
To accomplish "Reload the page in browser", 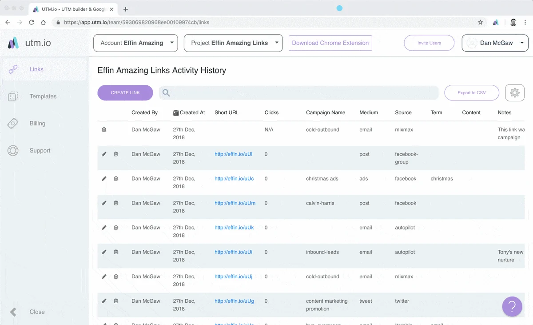I will (x=32, y=22).
